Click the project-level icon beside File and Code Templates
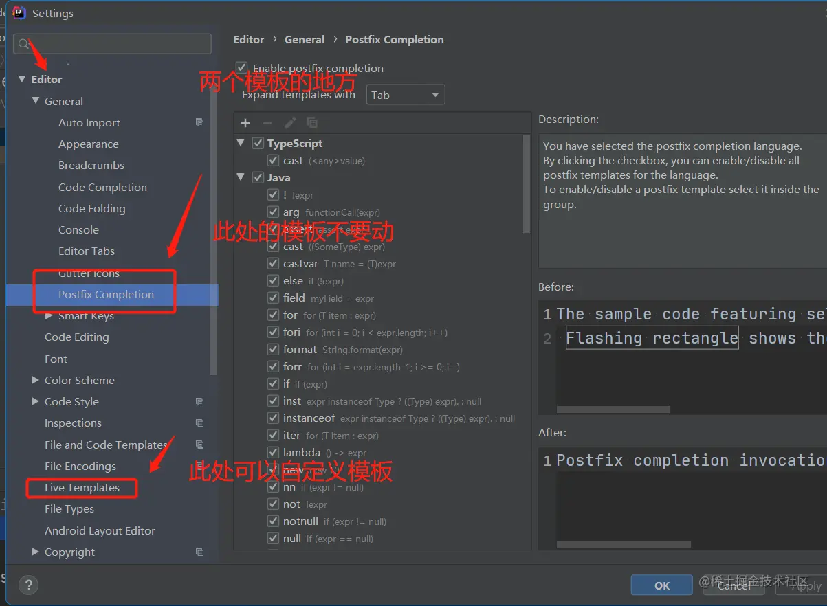The image size is (827, 606). click(x=199, y=445)
